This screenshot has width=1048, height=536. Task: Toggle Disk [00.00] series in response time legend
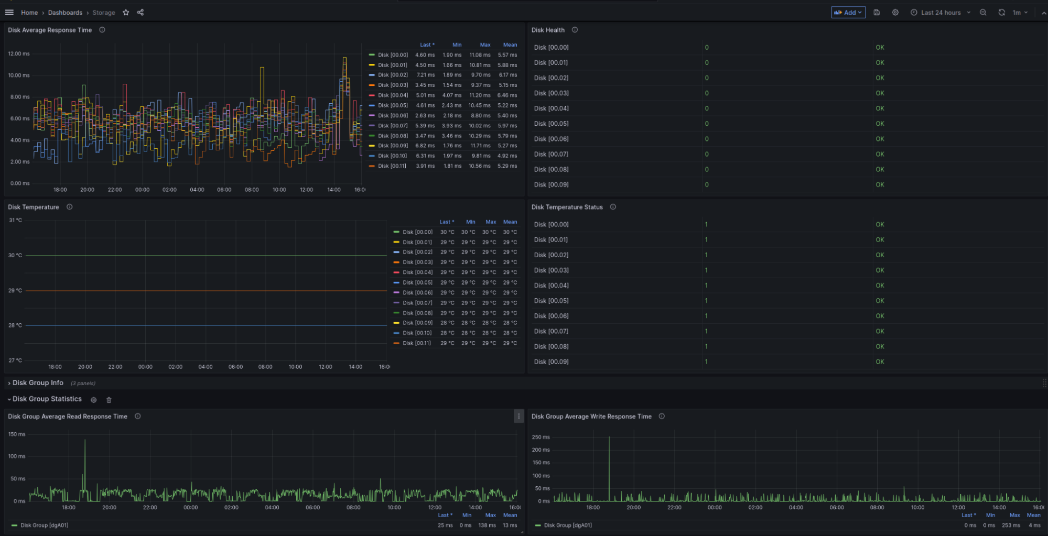pyautogui.click(x=393, y=55)
